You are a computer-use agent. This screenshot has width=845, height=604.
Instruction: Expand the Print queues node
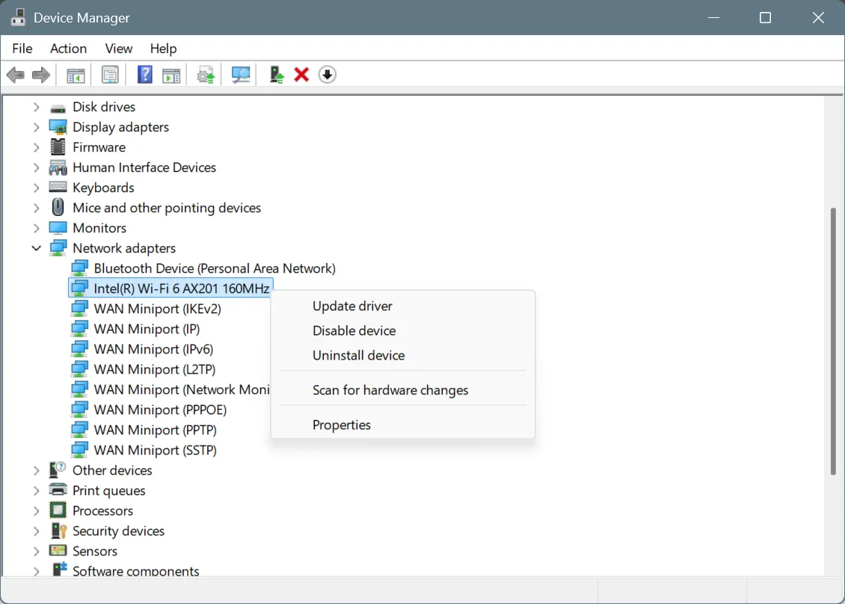click(x=36, y=491)
